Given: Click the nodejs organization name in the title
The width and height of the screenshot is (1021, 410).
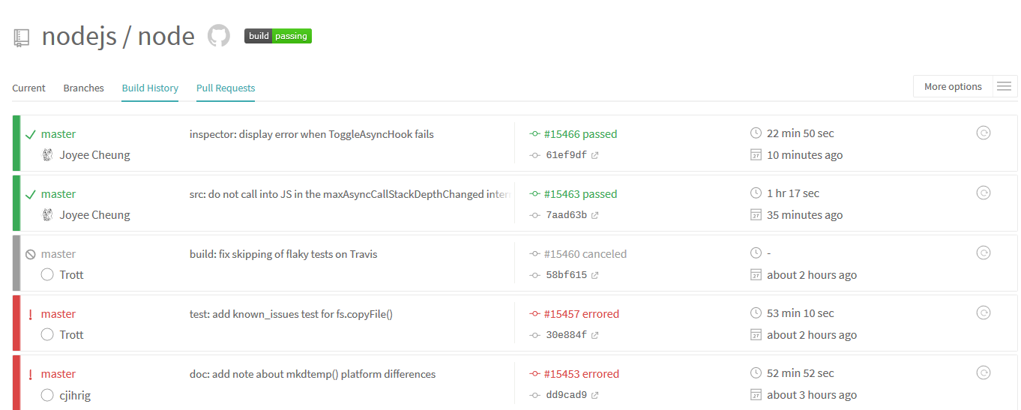Looking at the screenshot, I should tap(79, 36).
